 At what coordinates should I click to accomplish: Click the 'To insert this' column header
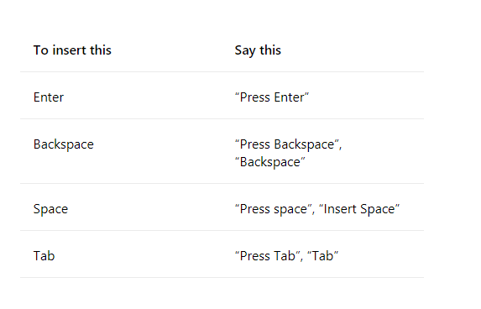click(72, 50)
